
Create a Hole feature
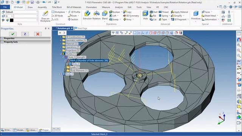click(145, 15)
